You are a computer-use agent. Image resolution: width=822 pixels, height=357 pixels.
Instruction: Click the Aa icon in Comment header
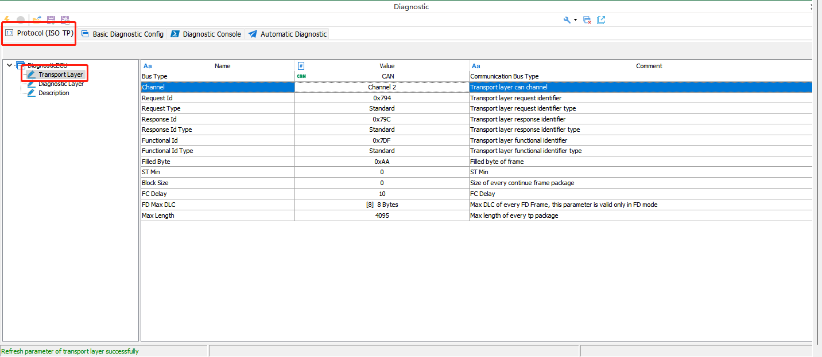[x=476, y=66]
